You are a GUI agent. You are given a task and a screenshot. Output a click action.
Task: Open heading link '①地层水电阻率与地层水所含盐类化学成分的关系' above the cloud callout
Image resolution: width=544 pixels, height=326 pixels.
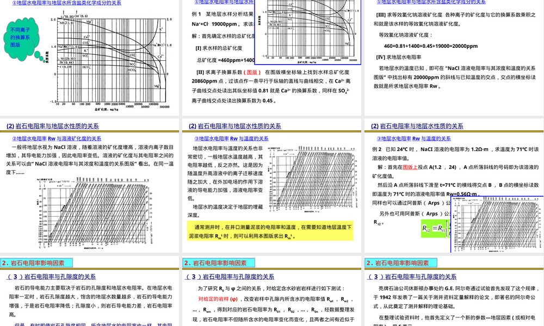click(x=66, y=3)
